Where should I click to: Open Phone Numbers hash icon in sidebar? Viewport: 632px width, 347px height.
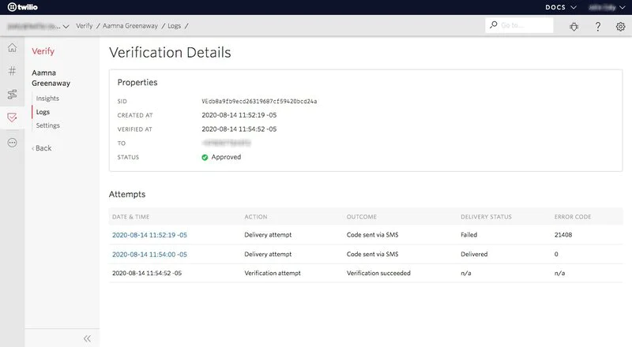click(12, 72)
